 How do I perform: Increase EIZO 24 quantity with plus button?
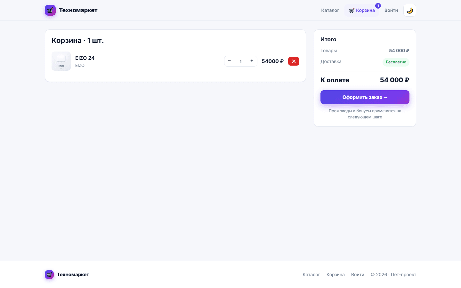[x=252, y=61]
